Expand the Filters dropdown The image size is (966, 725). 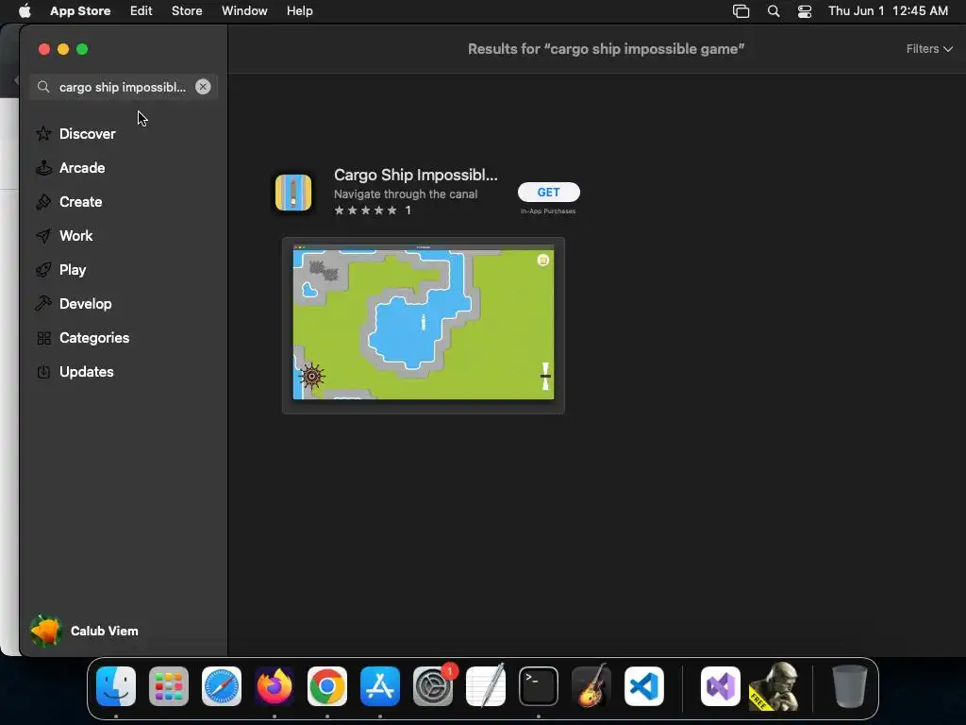(x=929, y=49)
